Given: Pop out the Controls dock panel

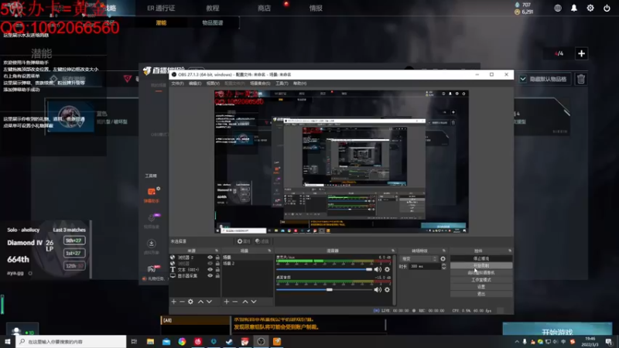Looking at the screenshot, I should (x=510, y=251).
